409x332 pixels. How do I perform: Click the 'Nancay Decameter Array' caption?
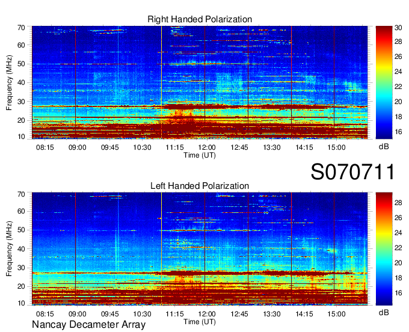click(88, 325)
